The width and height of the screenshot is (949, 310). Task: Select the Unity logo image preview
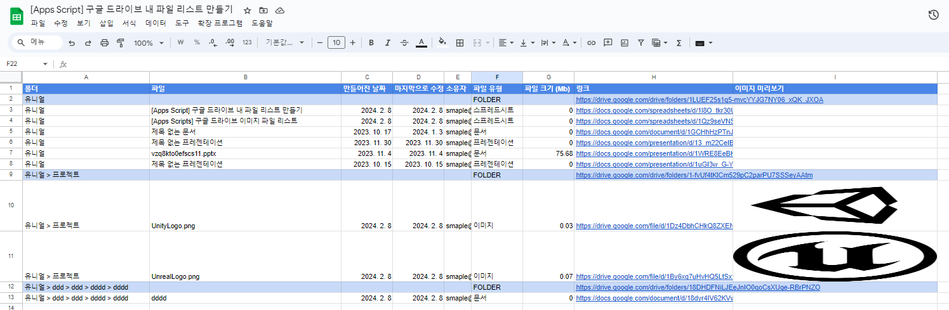point(824,204)
